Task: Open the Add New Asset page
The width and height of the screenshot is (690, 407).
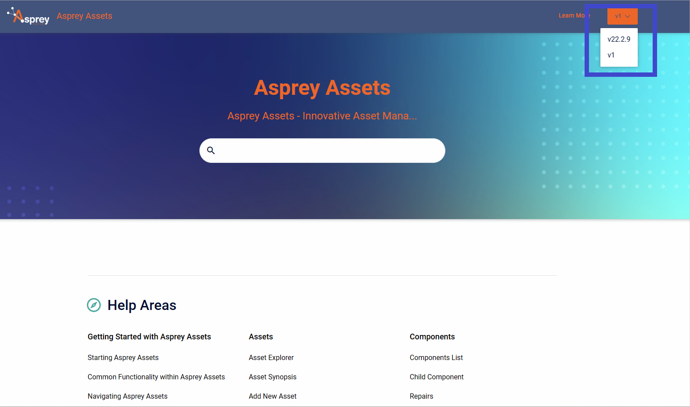Action: coord(272,396)
